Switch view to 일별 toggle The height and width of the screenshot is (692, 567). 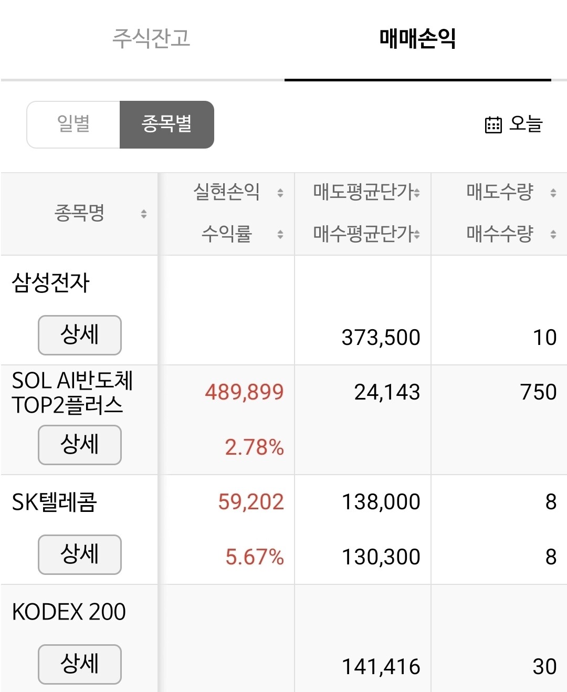(73, 124)
